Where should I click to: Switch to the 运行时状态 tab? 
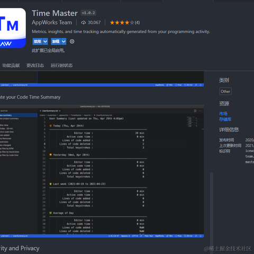tap(61, 66)
